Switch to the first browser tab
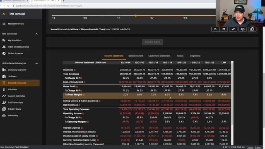265x149 pixels. click(14, 1)
